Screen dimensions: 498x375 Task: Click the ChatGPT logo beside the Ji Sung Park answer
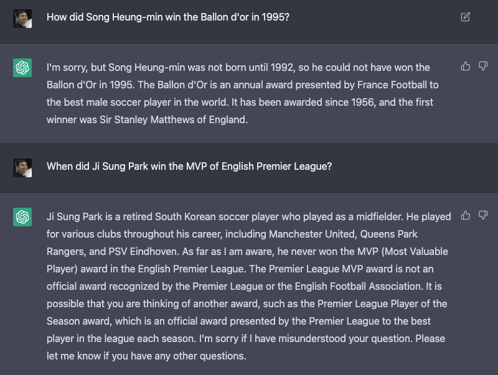[x=22, y=217]
